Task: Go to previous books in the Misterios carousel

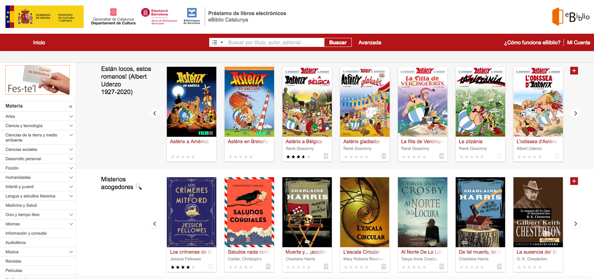Action: coord(155,224)
